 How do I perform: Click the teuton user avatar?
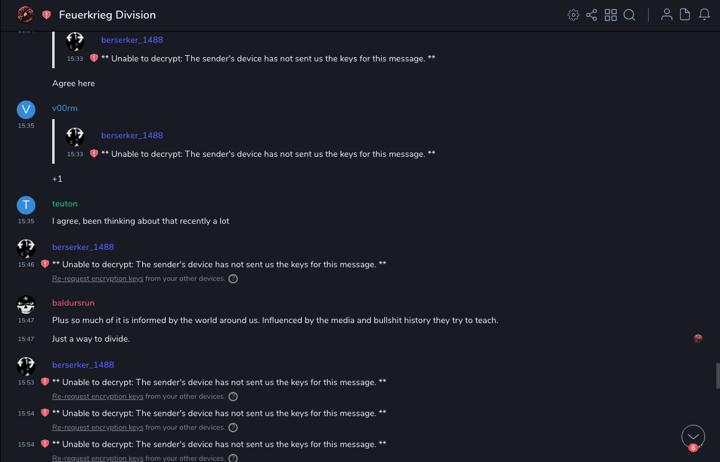25,205
